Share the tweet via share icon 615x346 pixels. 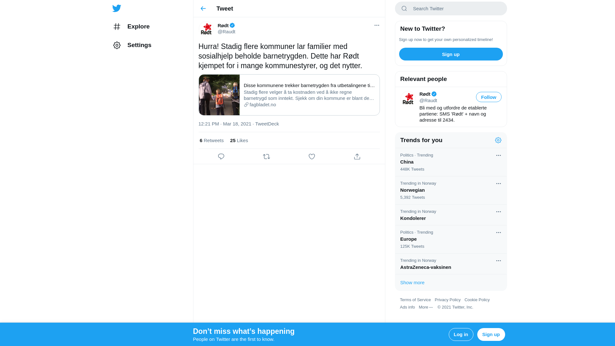pos(357,157)
